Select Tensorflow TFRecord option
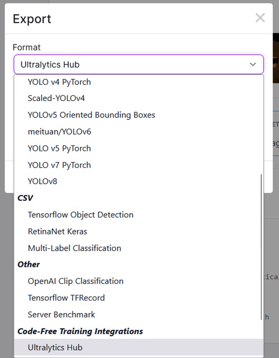This screenshot has width=279, height=358. coord(66,298)
